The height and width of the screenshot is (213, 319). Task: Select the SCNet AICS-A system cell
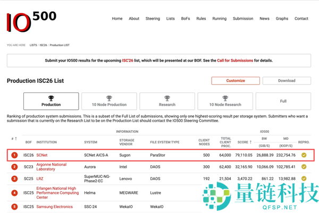[96, 155]
